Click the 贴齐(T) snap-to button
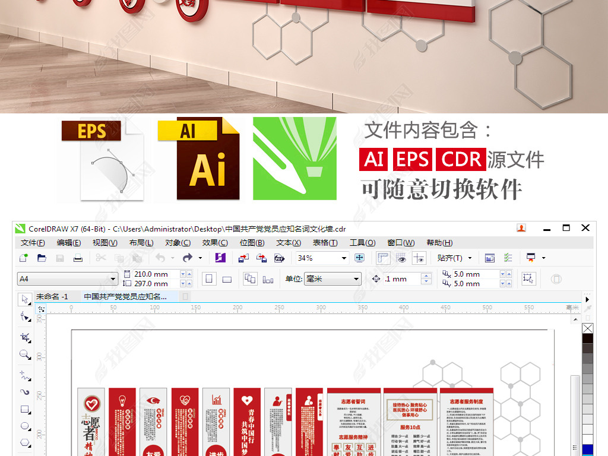 [454, 258]
